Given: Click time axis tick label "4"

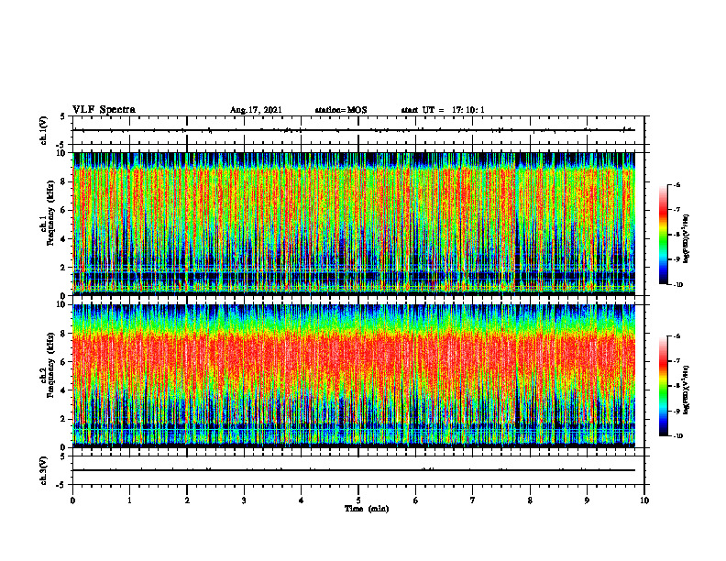Looking at the screenshot, I should [302, 500].
